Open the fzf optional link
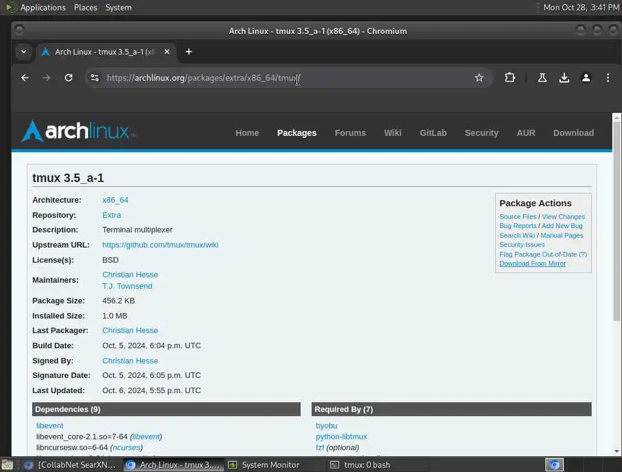This screenshot has width=622, height=472. tap(320, 447)
